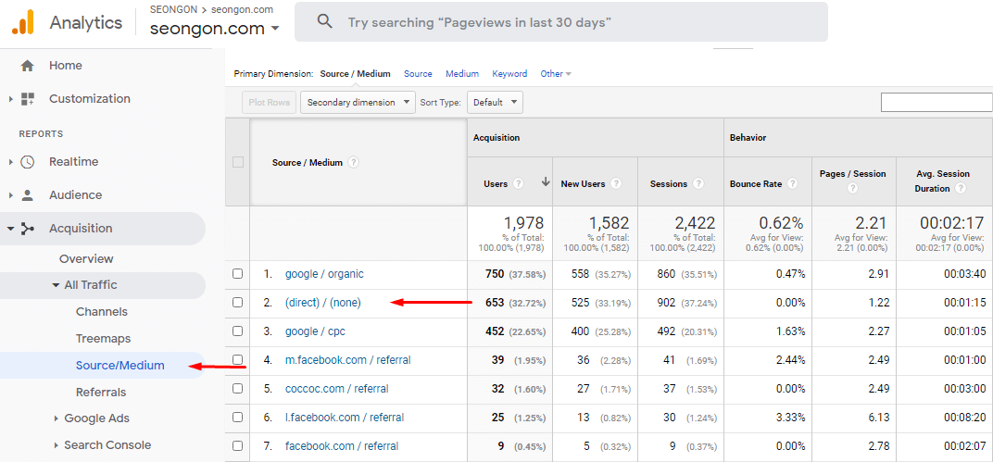Sort by the New Users column header
993x462 pixels.
[x=583, y=184]
